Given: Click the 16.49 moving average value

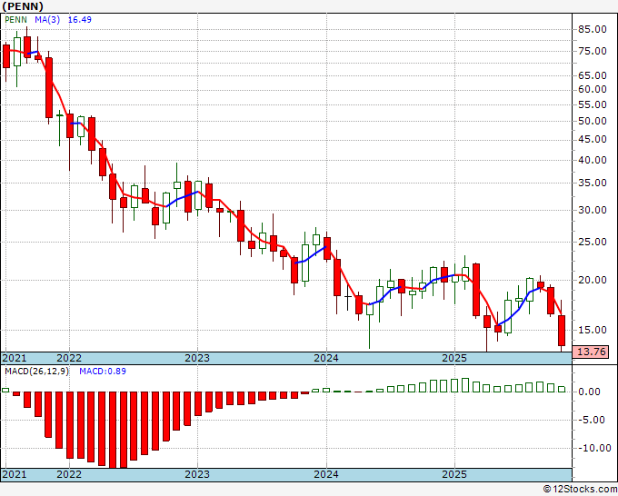Looking at the screenshot, I should (80, 19).
